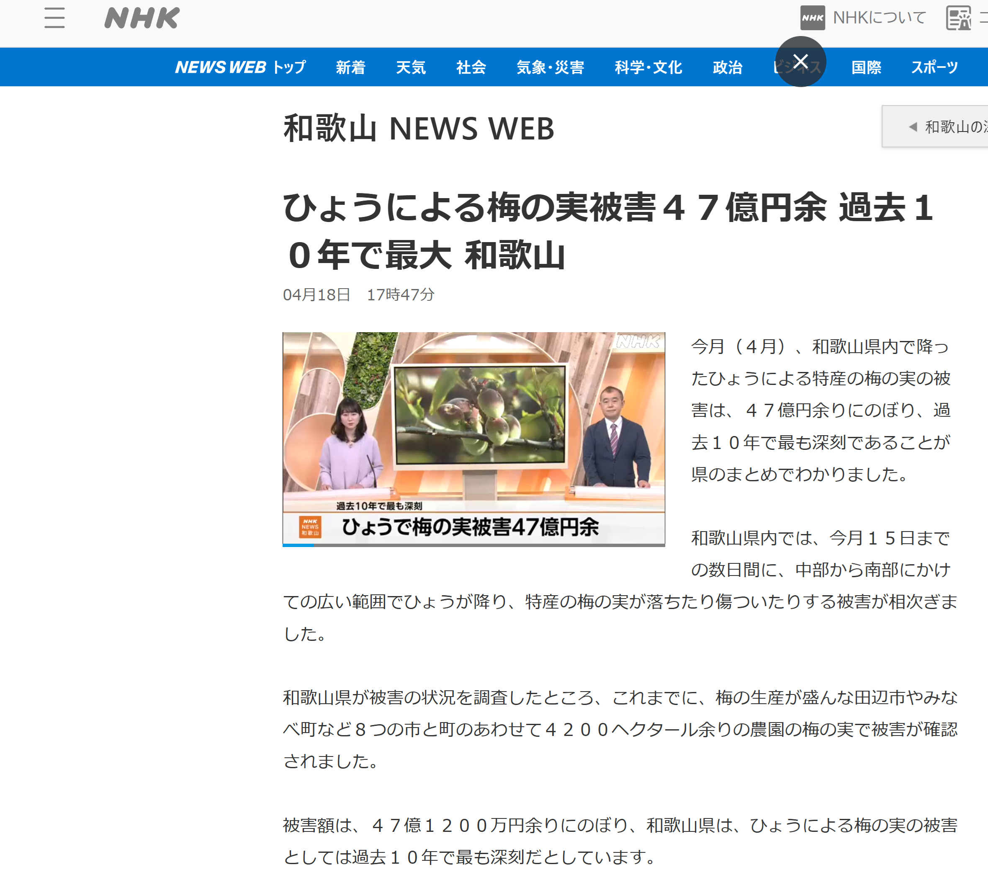Image resolution: width=988 pixels, height=888 pixels.
Task: Play the news video thumbnail
Action: (473, 439)
